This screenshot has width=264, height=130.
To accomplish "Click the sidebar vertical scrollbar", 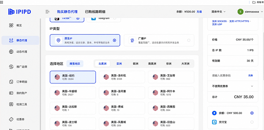I will [x=40, y=74].
